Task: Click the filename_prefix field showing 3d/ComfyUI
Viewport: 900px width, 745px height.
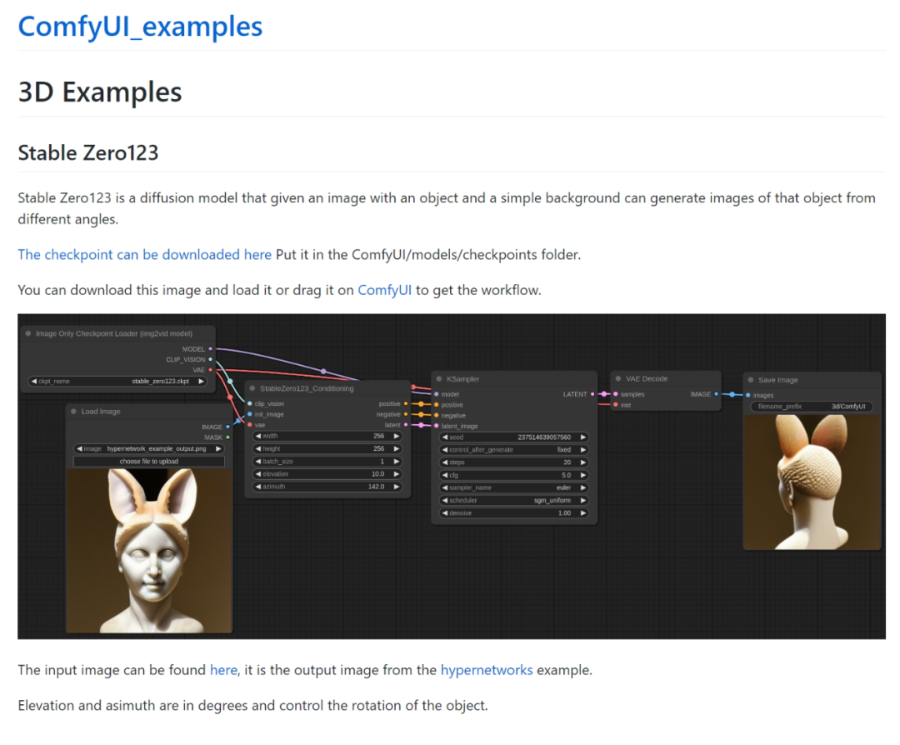Action: pos(812,407)
